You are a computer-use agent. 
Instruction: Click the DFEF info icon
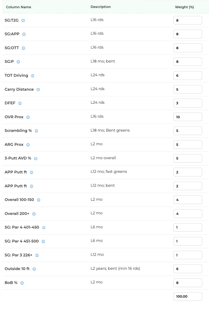[20, 103]
